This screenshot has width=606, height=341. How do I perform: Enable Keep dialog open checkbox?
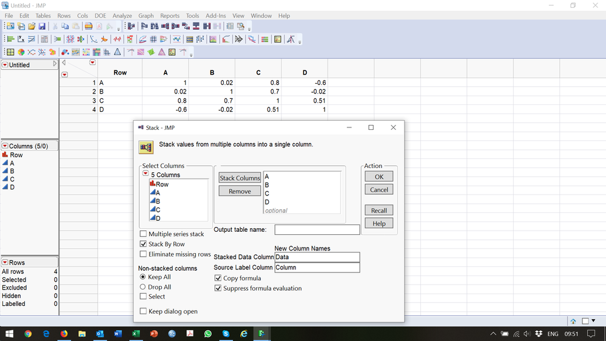click(143, 311)
